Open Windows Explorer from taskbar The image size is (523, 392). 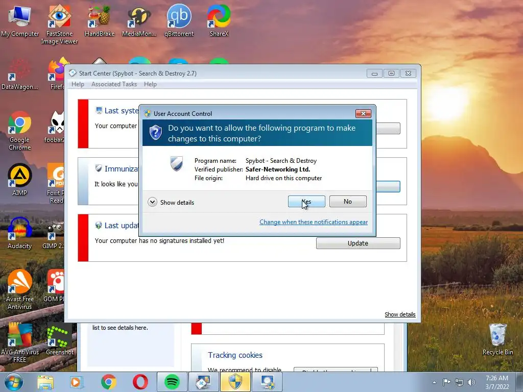tap(45, 382)
